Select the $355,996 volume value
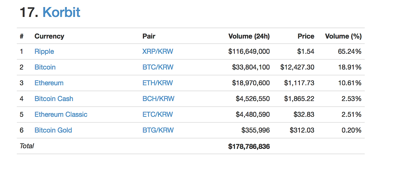The width and height of the screenshot is (394, 175). (255, 130)
